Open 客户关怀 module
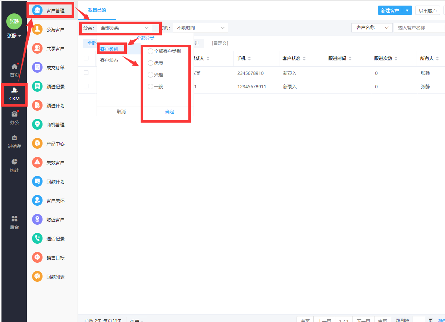The height and width of the screenshot is (322, 445). (51, 201)
